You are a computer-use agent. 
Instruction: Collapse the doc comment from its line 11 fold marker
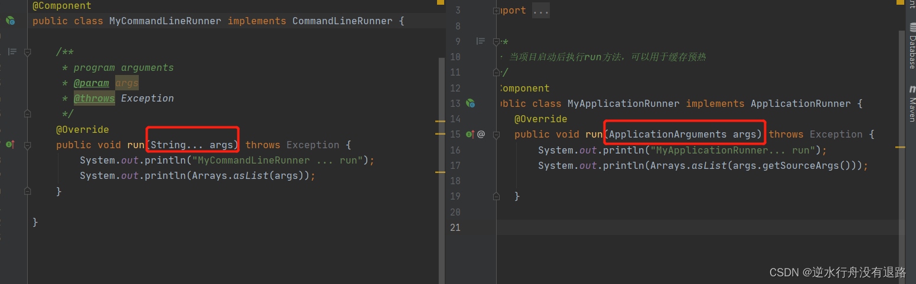[x=496, y=72]
